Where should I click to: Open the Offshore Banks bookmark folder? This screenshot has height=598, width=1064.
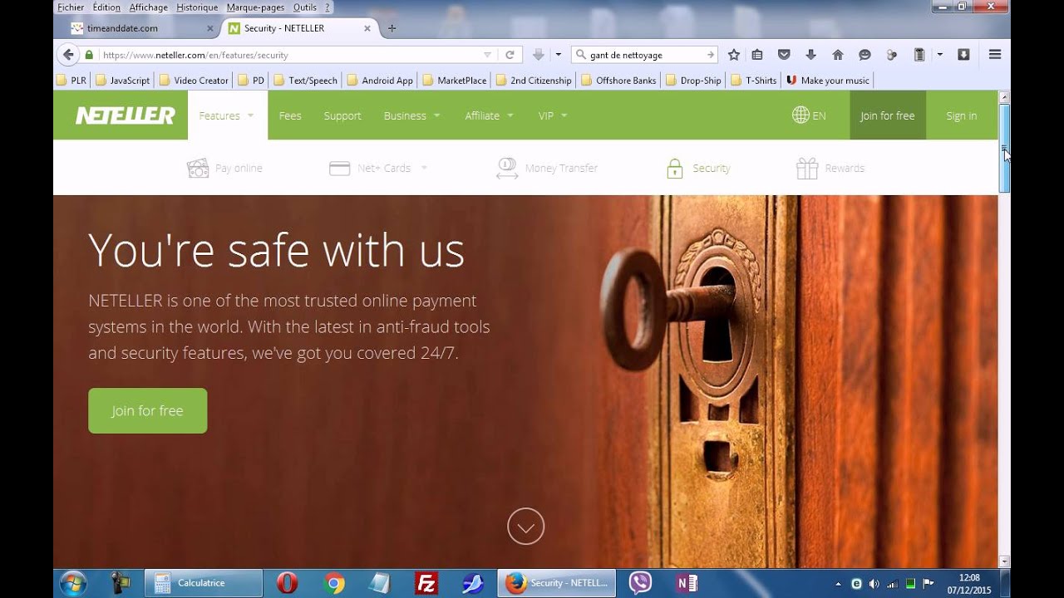point(618,81)
